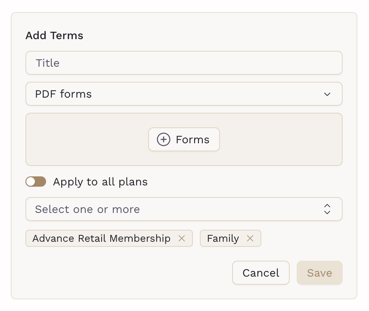The height and width of the screenshot is (311, 369).
Task: Click the Cancel button
Action: 261,273
